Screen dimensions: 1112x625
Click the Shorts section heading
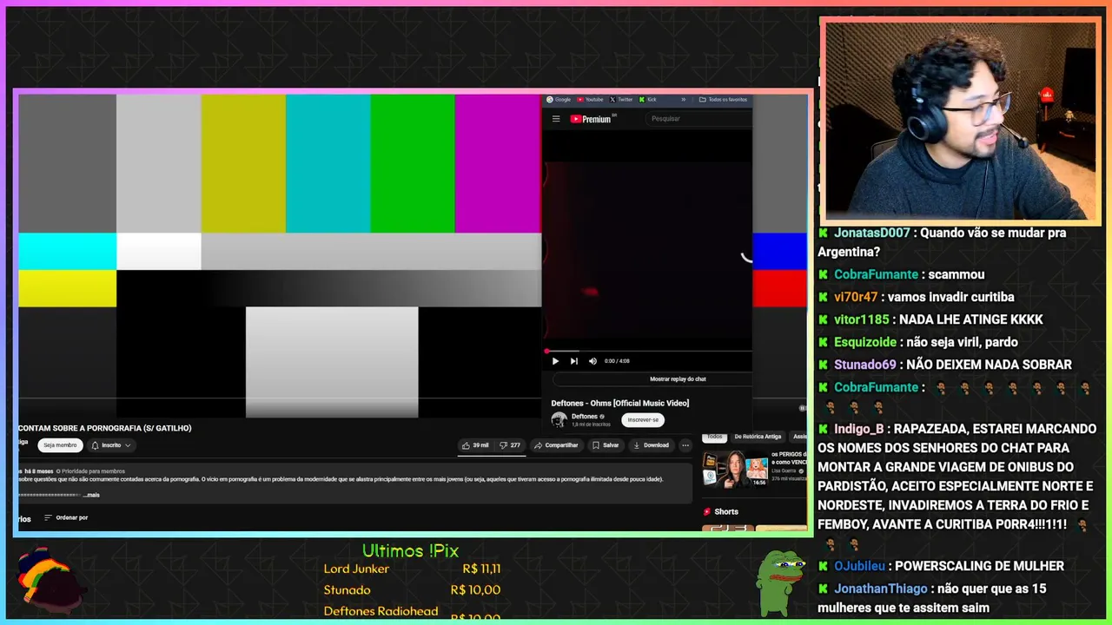click(720, 512)
